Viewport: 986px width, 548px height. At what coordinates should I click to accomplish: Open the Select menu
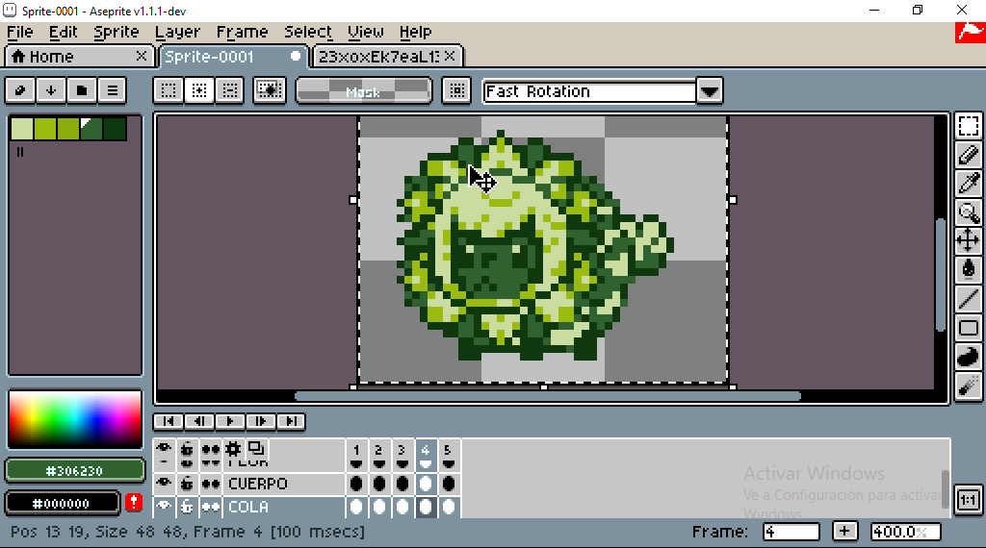[308, 32]
